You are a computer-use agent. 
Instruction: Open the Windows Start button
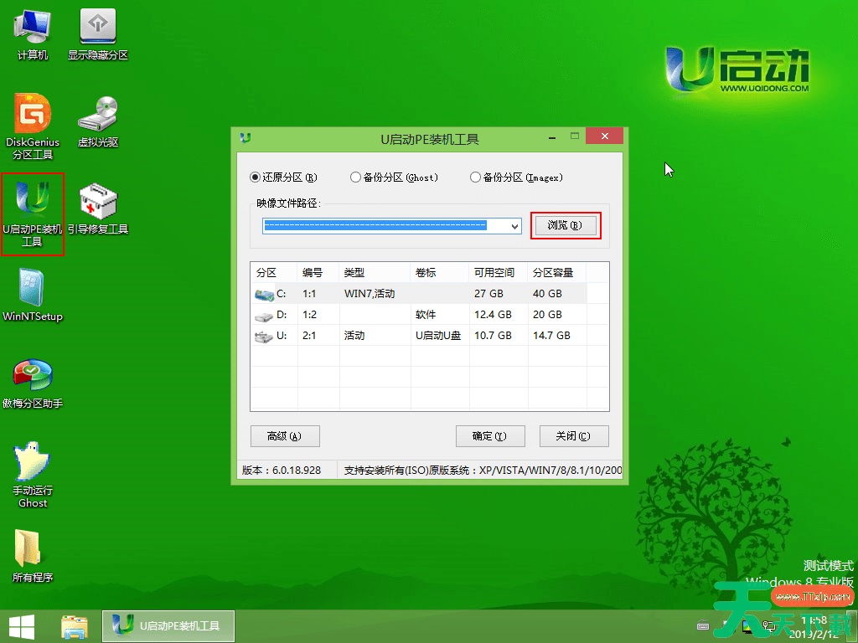click(x=22, y=625)
